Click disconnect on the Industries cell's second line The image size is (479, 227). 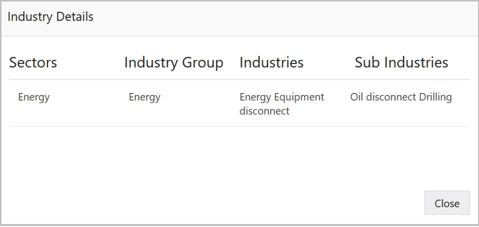click(x=264, y=111)
